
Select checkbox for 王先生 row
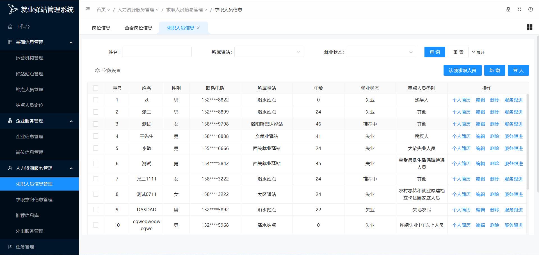(x=96, y=136)
